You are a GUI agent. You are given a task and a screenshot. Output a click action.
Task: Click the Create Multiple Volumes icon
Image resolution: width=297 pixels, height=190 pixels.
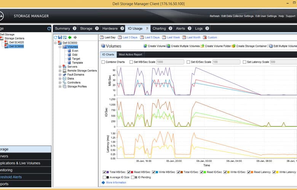(168, 46)
